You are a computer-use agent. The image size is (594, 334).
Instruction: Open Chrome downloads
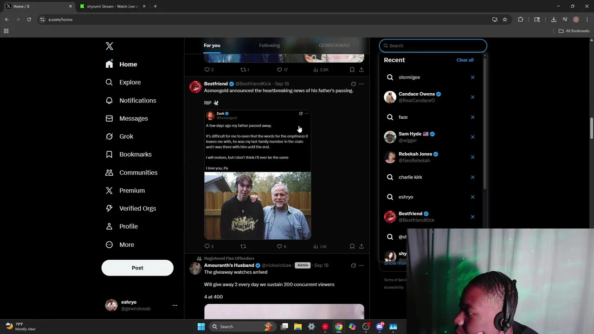554,19
